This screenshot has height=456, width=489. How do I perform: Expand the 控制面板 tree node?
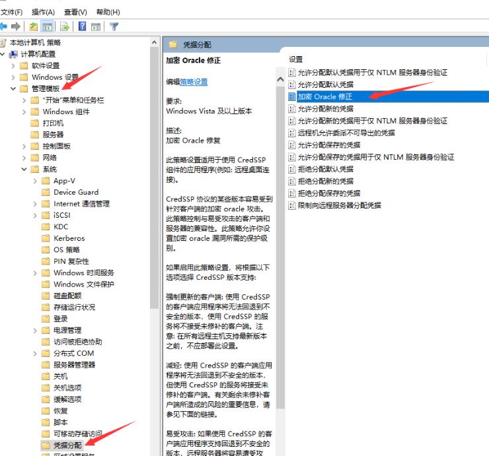[x=24, y=147]
